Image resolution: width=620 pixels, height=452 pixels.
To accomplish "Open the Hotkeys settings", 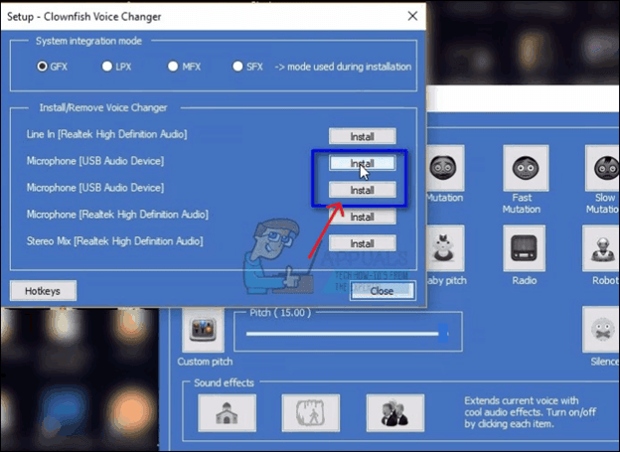I will pyautogui.click(x=42, y=291).
